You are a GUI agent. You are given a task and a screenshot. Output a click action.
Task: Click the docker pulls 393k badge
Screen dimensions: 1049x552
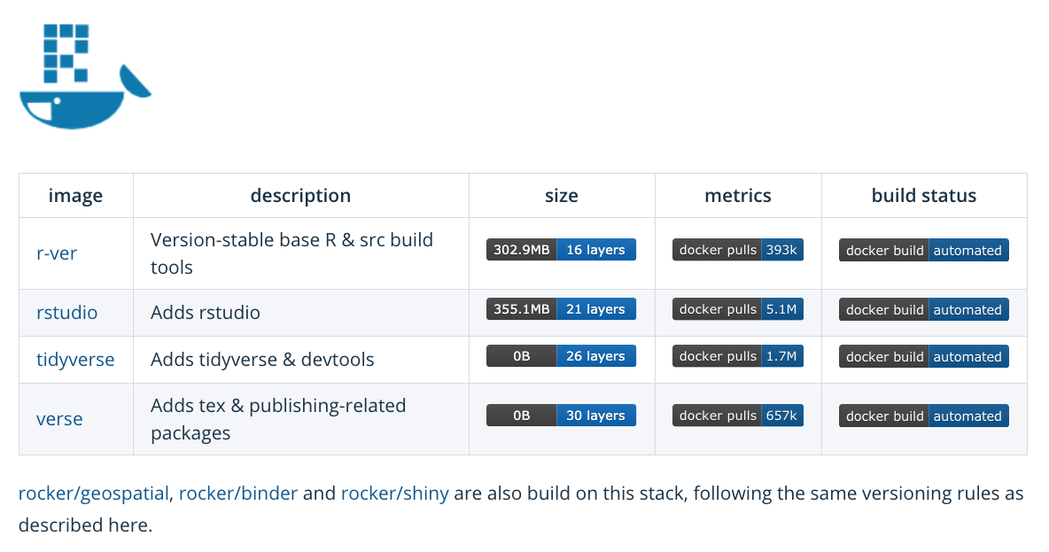pyautogui.click(x=738, y=250)
